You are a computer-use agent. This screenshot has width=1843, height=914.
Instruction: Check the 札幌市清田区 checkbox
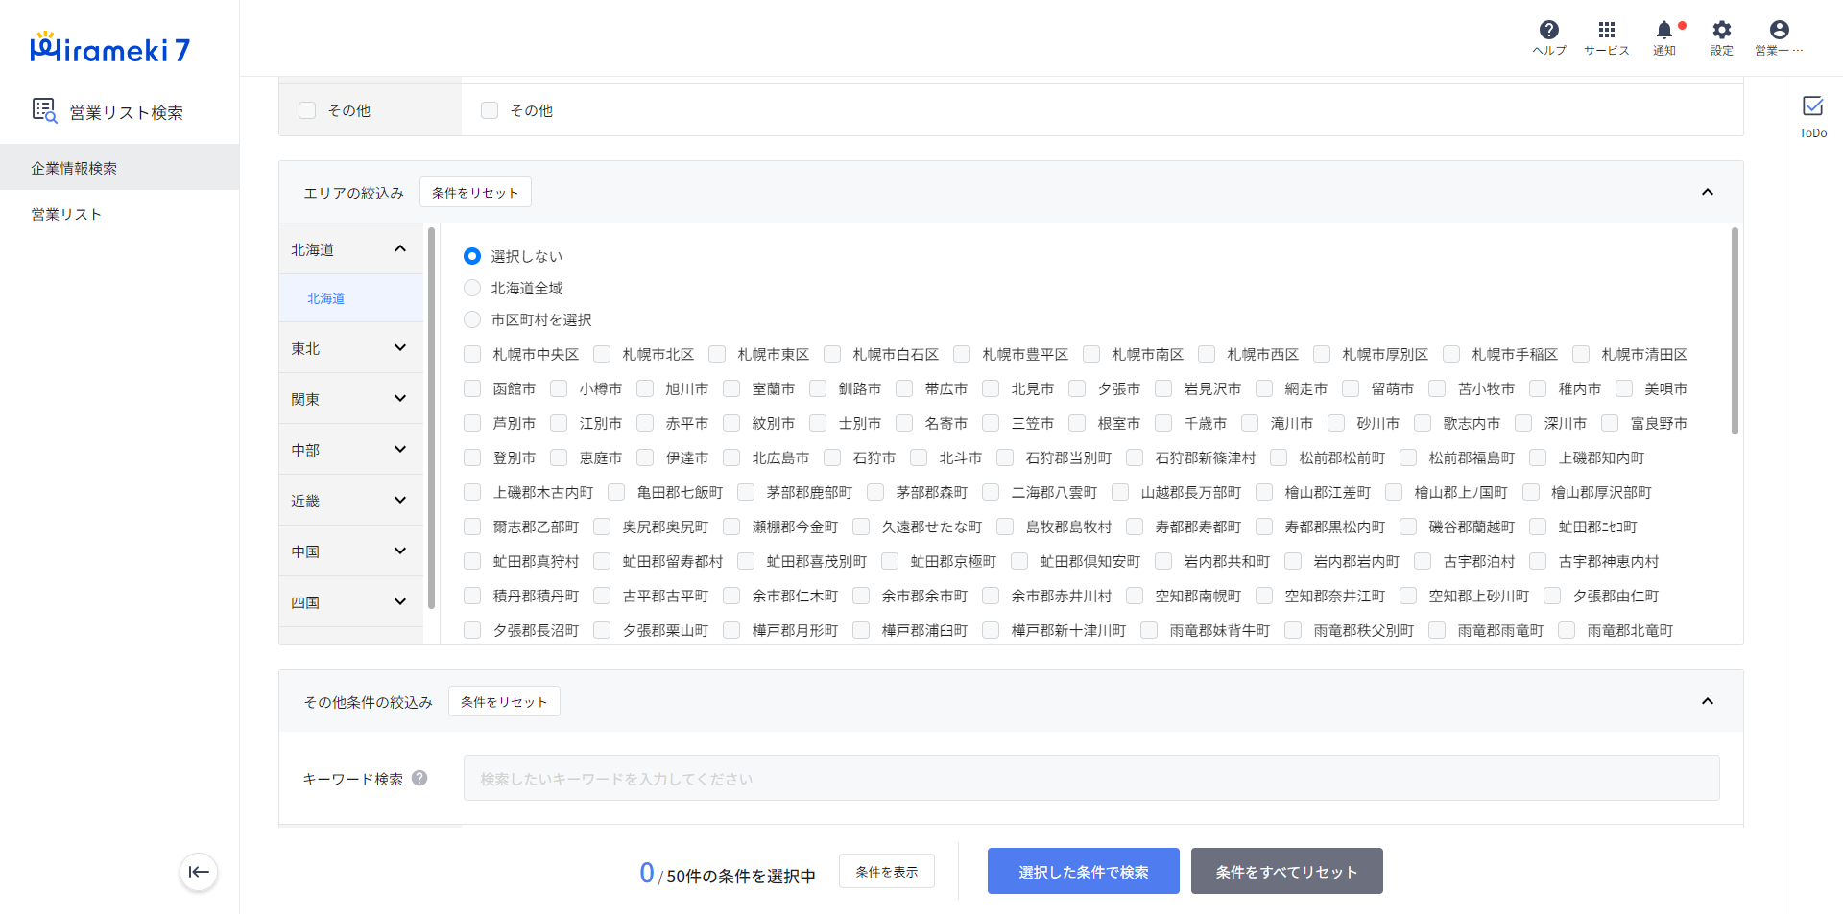1581,354
